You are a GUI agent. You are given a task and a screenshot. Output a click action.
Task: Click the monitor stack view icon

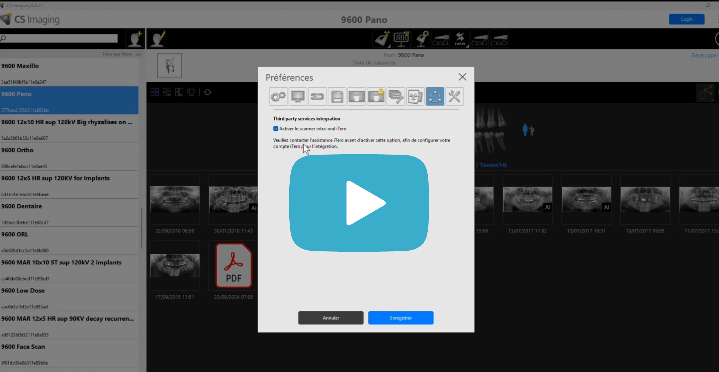(191, 92)
